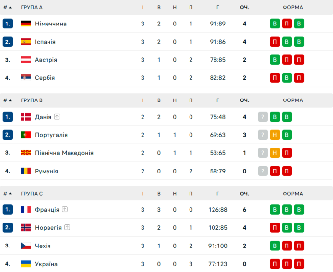Click Сербія's first red loss badge
The height and width of the screenshot is (272, 333).
click(x=275, y=78)
